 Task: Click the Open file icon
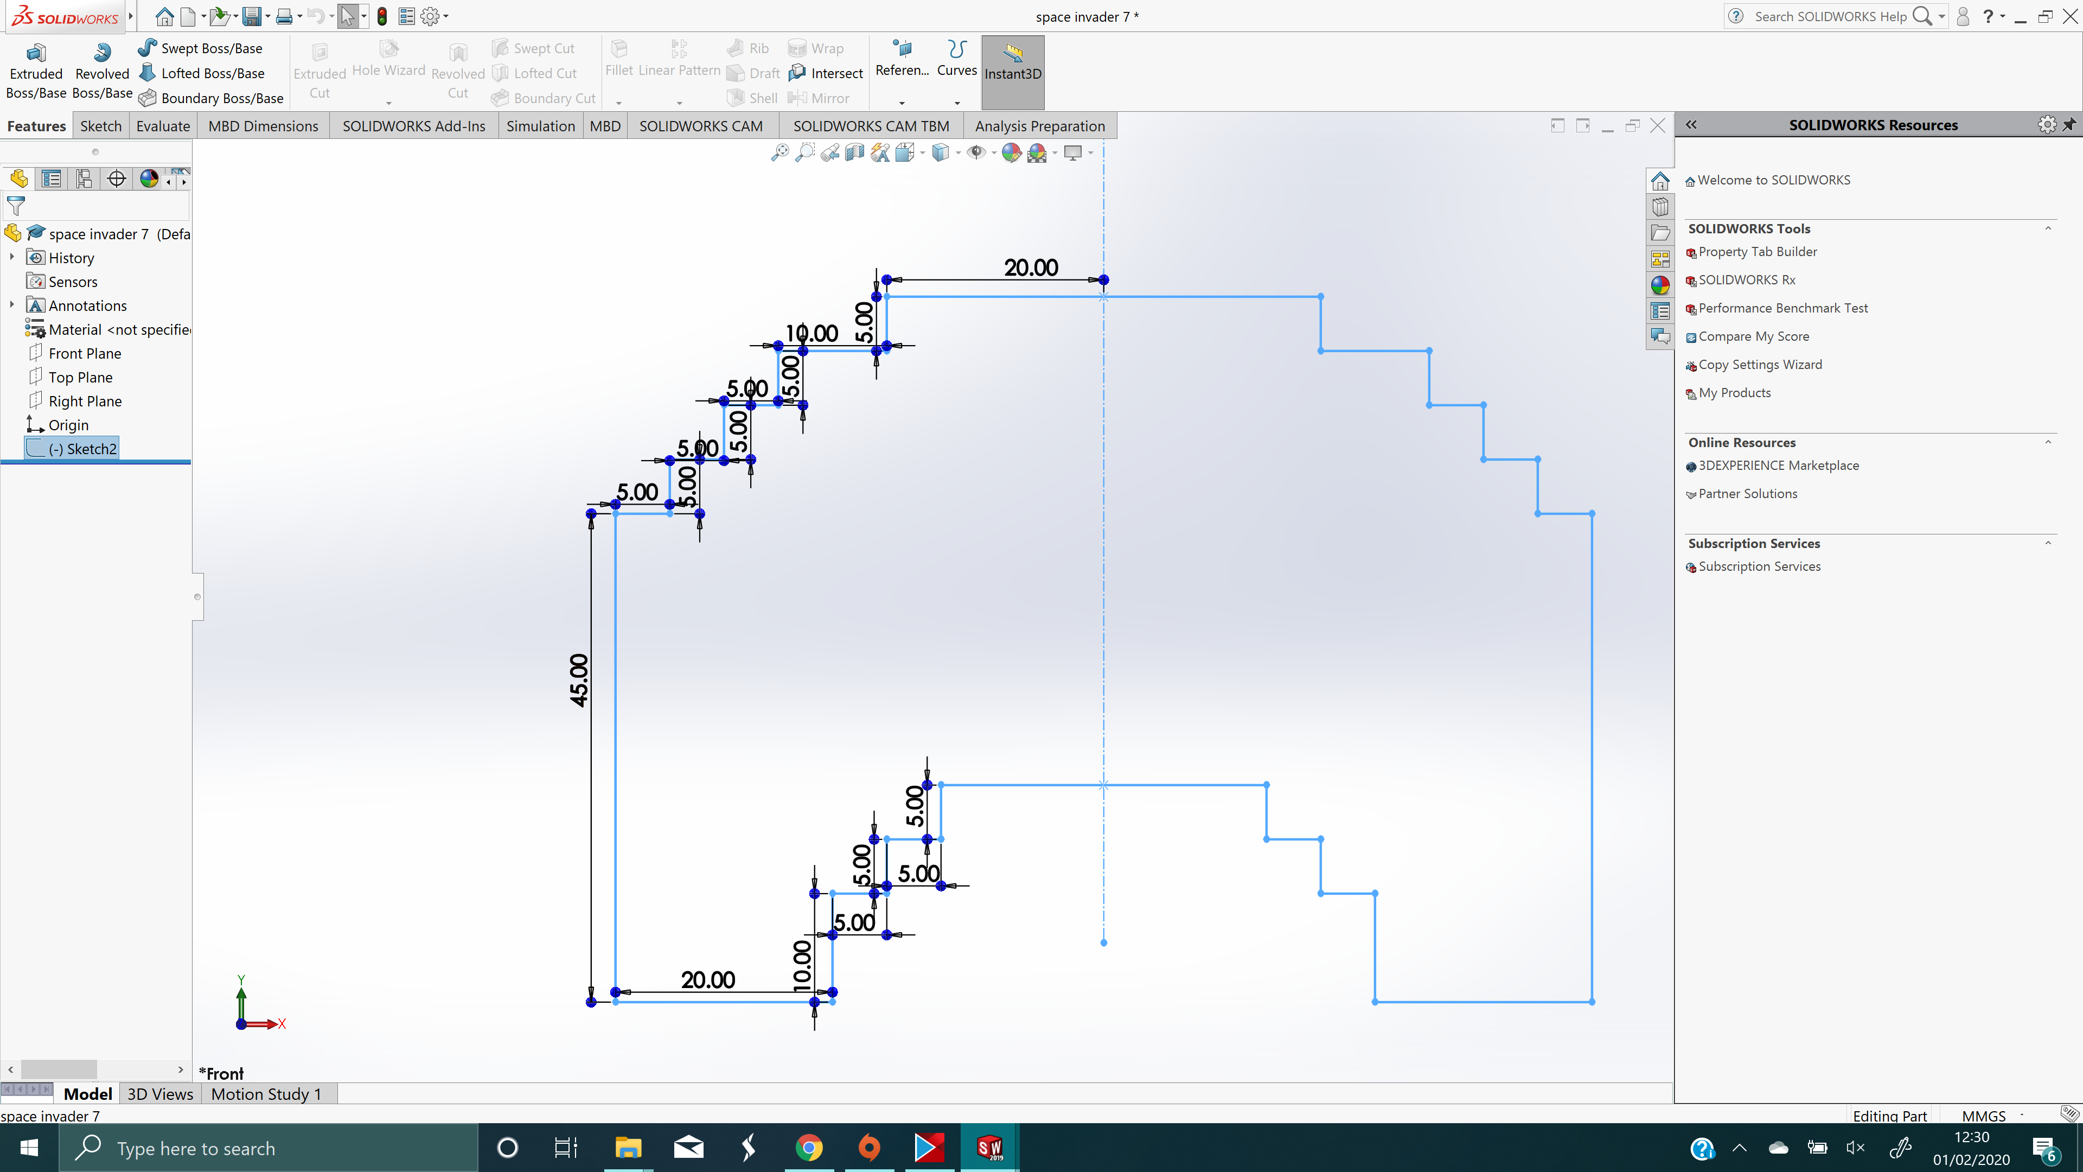[x=218, y=16]
